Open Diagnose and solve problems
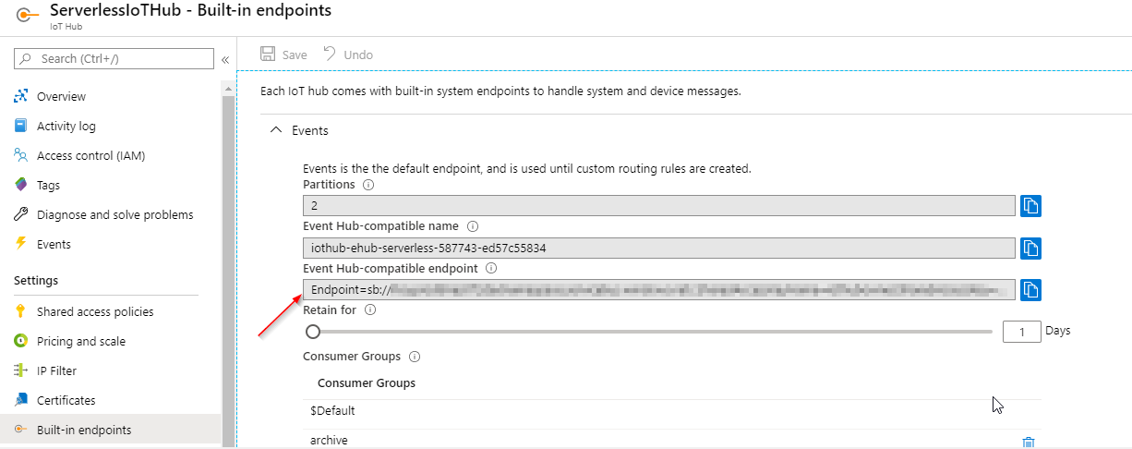This screenshot has width=1132, height=449. [115, 214]
